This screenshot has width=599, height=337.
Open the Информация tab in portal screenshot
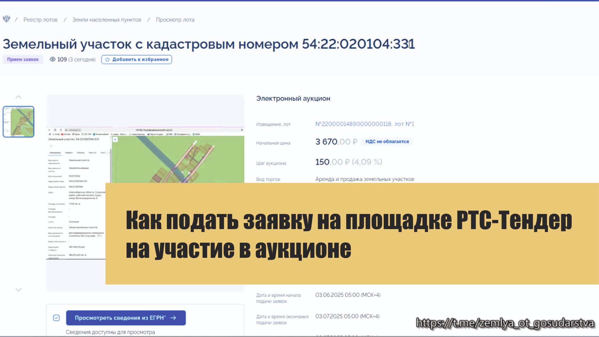point(55,153)
